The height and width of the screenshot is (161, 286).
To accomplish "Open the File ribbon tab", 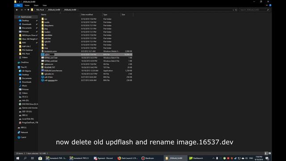I will click(x=18, y=5).
